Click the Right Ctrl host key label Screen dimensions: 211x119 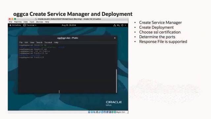[x=121, y=112]
